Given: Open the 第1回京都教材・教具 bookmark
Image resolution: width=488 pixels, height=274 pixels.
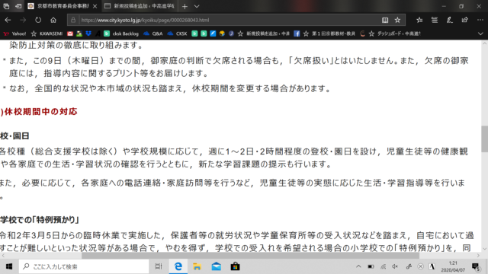Looking at the screenshot, I should point(329,33).
